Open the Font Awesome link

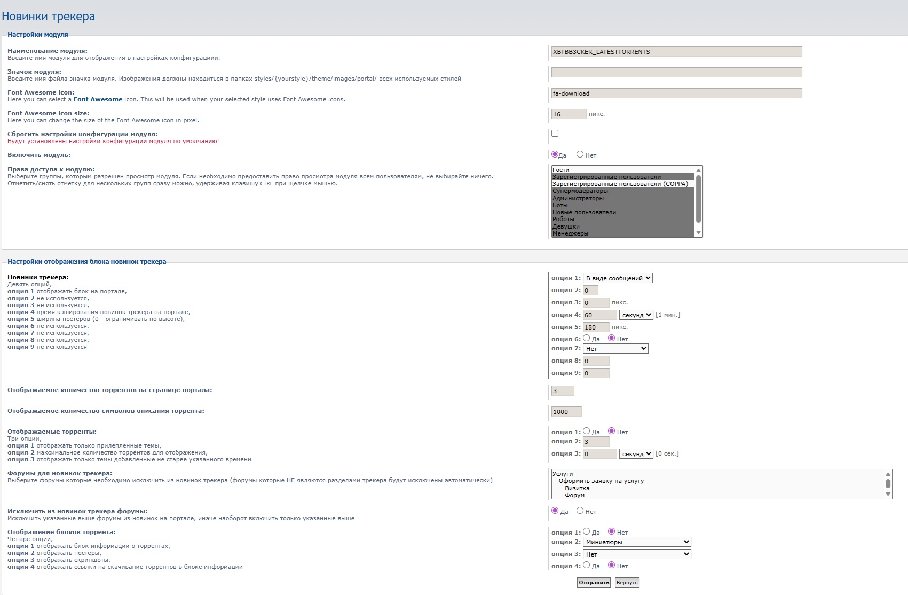pyautogui.click(x=98, y=99)
